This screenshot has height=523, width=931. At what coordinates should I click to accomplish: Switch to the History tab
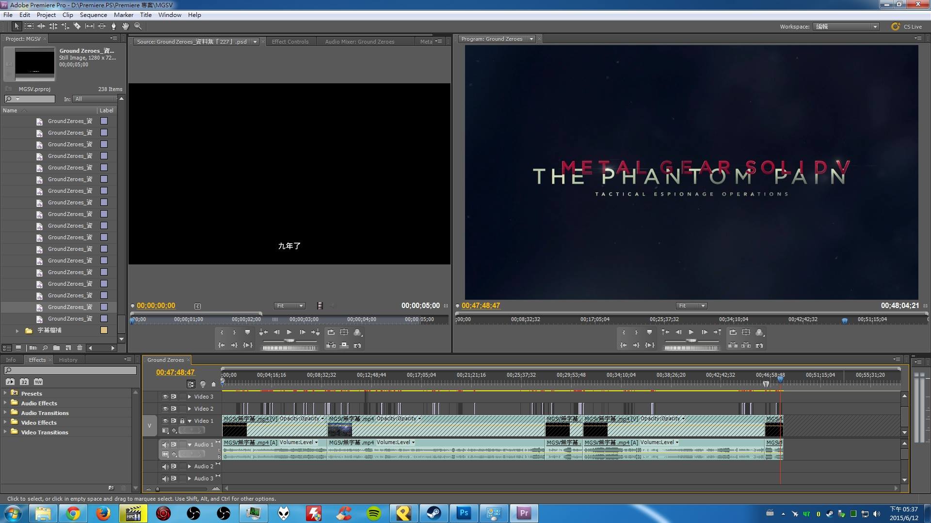[x=68, y=360]
